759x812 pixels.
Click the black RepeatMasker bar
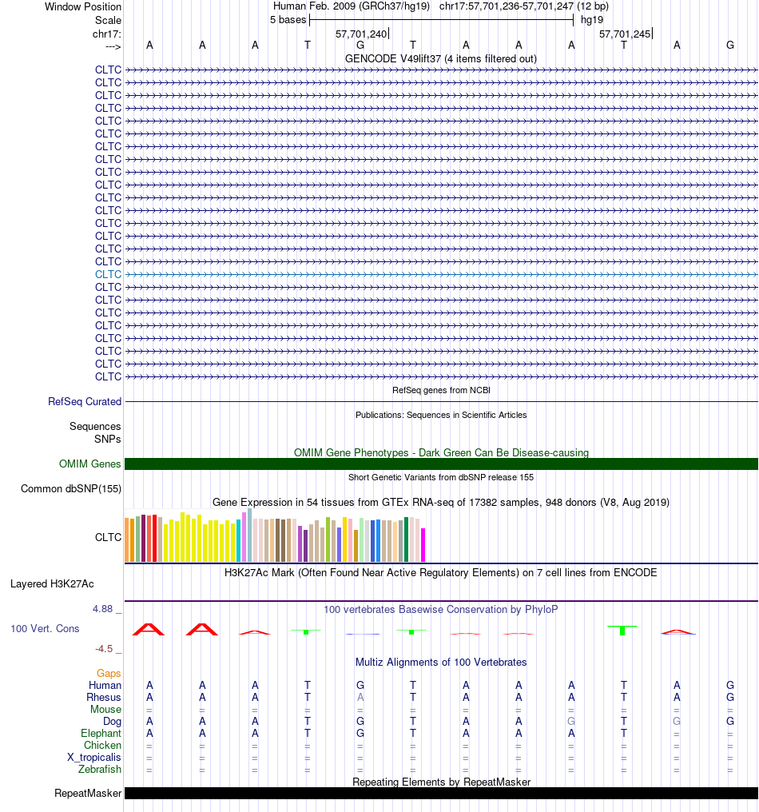tap(441, 794)
